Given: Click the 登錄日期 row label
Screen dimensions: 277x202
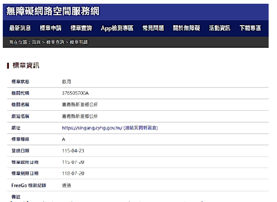Looking at the screenshot, I should (x=20, y=151).
